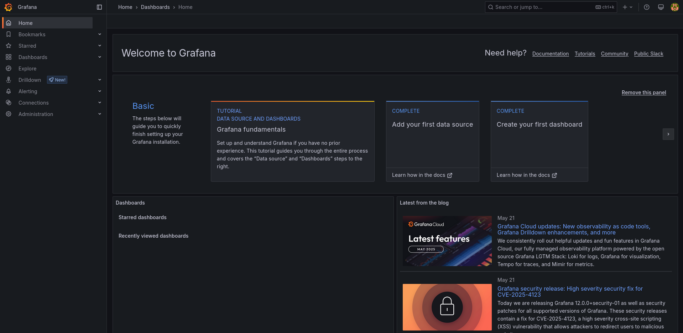Click external link icon for dashboard docs
The image size is (683, 333).
point(554,175)
